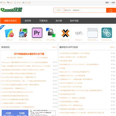Go to the 排行榜 navigation tab
This screenshot has height=116, width=116.
[59, 21]
